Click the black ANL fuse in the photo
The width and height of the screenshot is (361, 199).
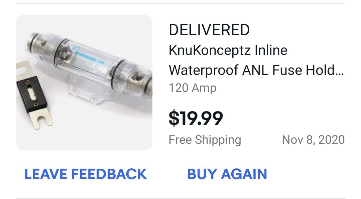(x=32, y=95)
